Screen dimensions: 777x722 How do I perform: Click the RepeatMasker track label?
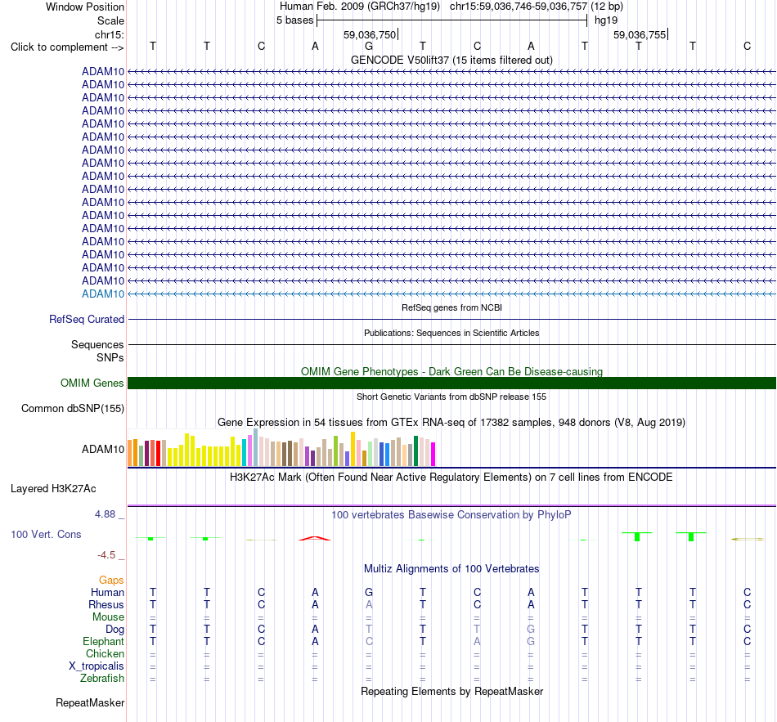90,702
